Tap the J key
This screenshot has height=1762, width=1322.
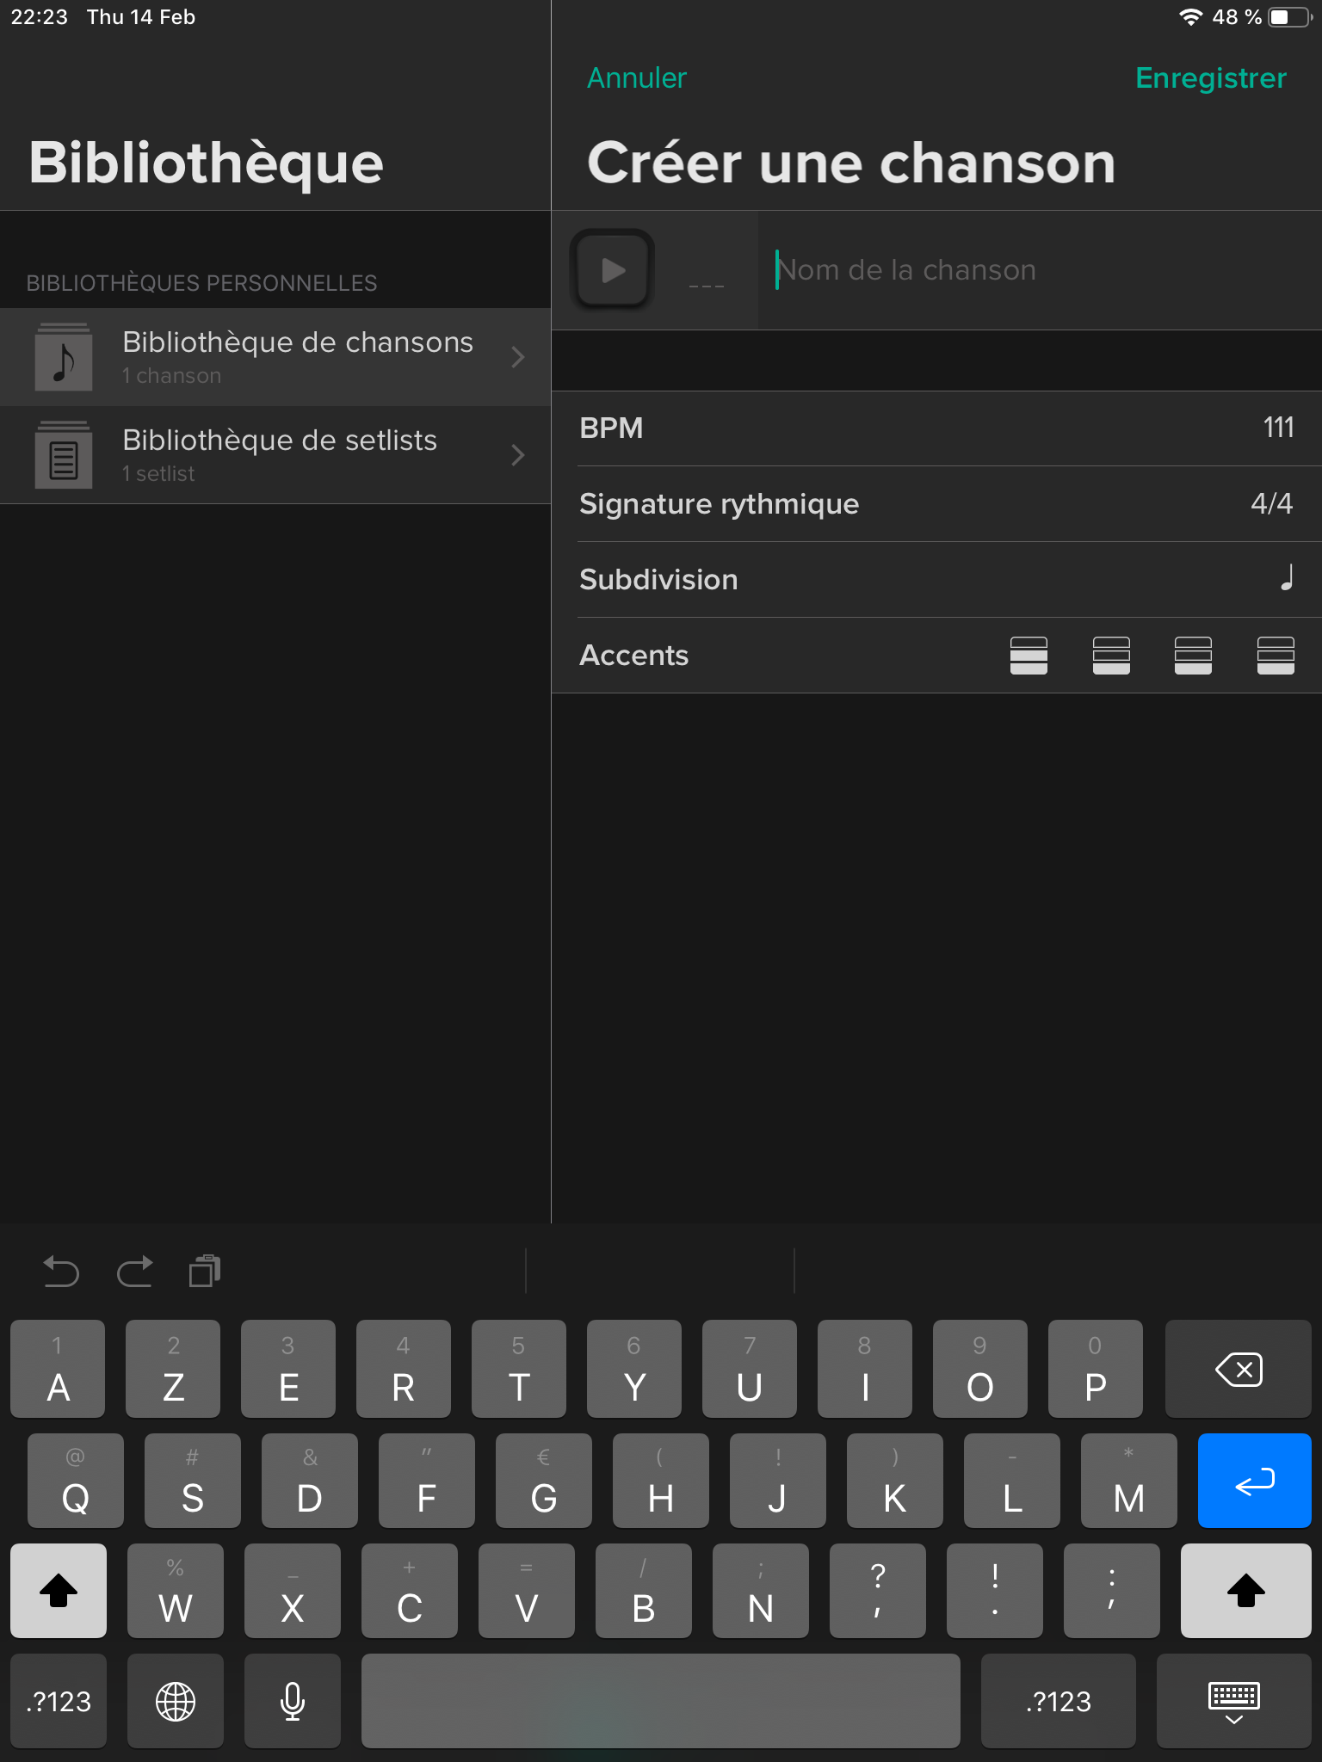tap(778, 1481)
